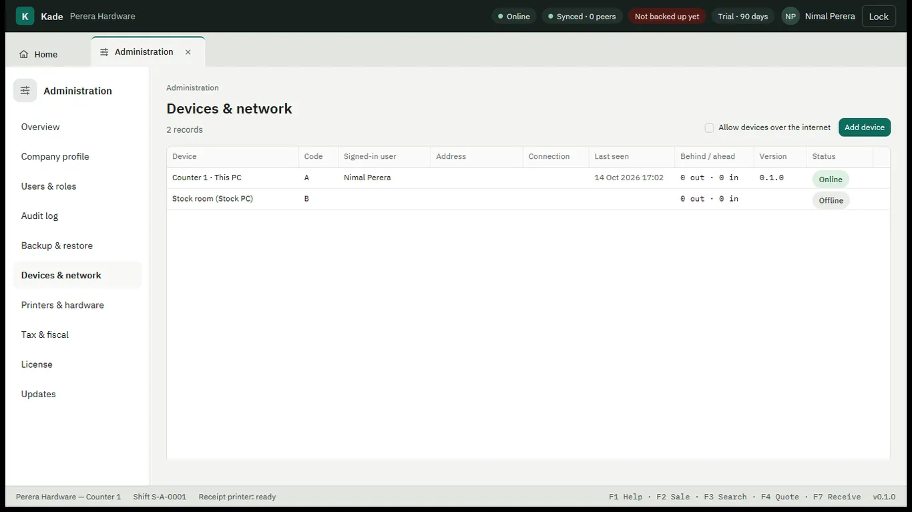912x512 pixels.
Task: Click the Synced · 0 peers indicator
Action: 582,16
